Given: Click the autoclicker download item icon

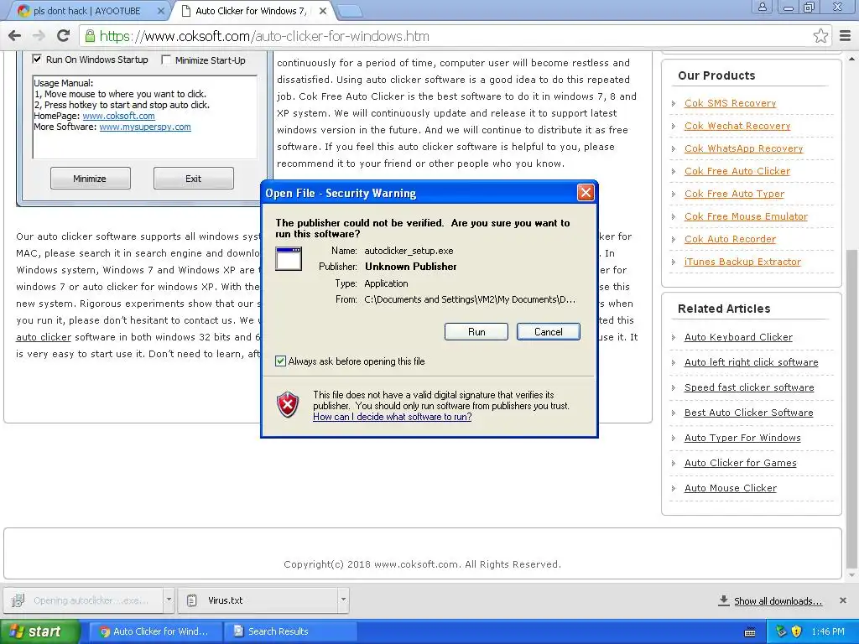Looking at the screenshot, I should (18, 600).
